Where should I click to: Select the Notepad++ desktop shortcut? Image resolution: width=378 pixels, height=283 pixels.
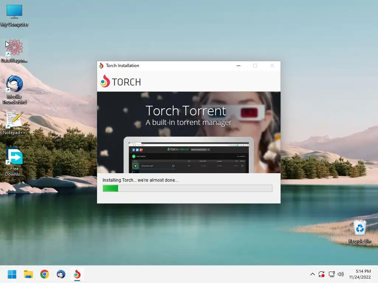(x=14, y=123)
